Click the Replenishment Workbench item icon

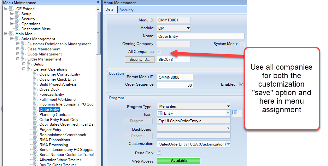pos(35,135)
